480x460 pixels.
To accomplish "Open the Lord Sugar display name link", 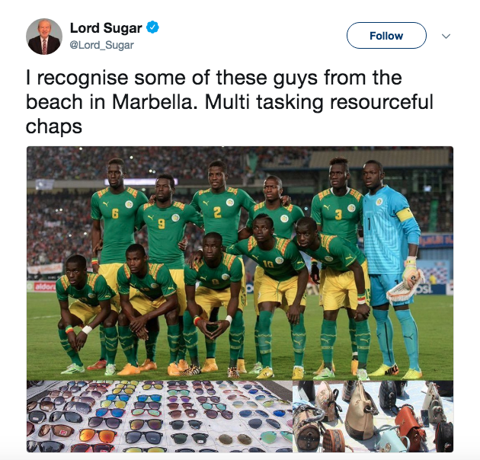I will click(x=106, y=28).
